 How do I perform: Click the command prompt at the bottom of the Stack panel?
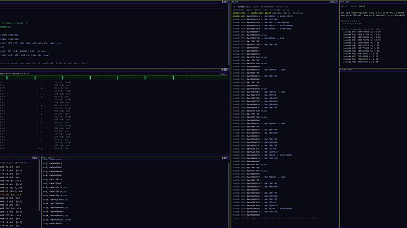[235, 222]
